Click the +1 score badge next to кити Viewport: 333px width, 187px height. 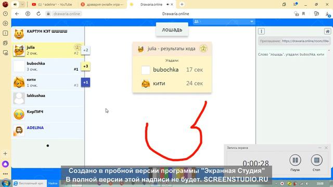(x=85, y=83)
